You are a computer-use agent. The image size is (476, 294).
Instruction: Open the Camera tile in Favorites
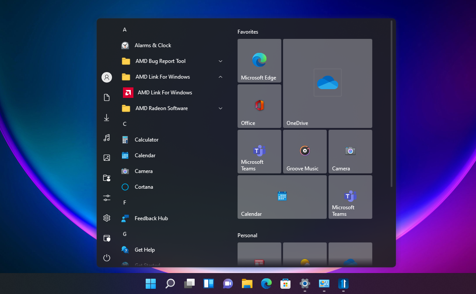point(350,152)
